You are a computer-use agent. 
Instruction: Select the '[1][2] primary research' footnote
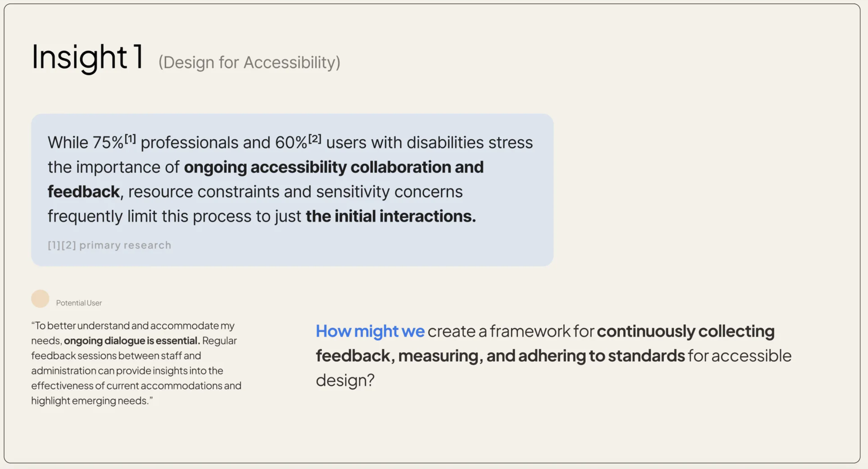coord(109,245)
